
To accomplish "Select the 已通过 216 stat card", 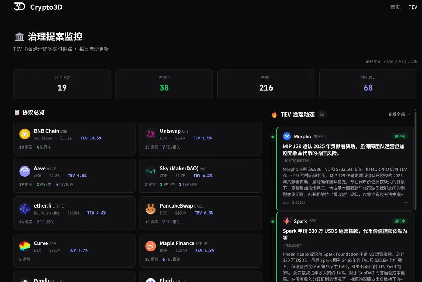I will (x=266, y=84).
